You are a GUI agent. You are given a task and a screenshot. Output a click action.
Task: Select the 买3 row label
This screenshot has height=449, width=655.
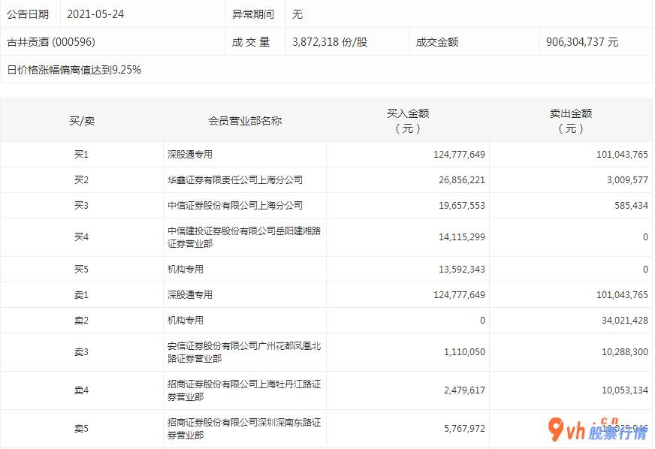point(81,206)
